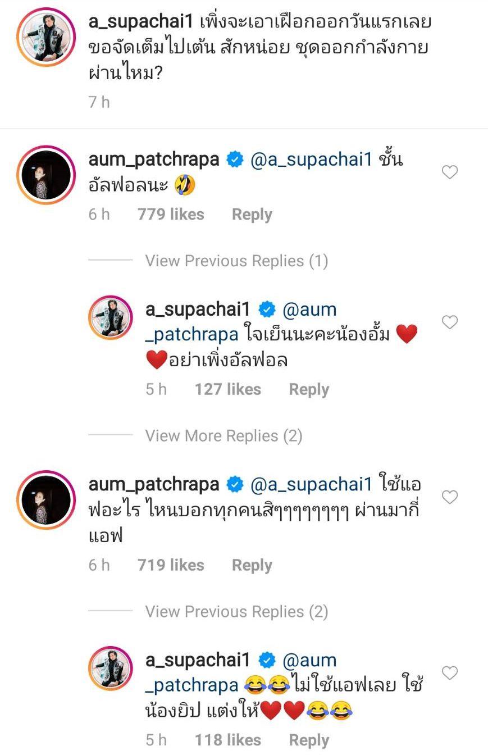Screen dimensions: 488x755
Task: Expand View Previous Replies (1)
Action: (236, 261)
